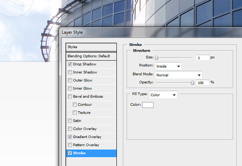242x166 pixels.
Task: Select the Inner Glow label
Action: click(x=82, y=88)
